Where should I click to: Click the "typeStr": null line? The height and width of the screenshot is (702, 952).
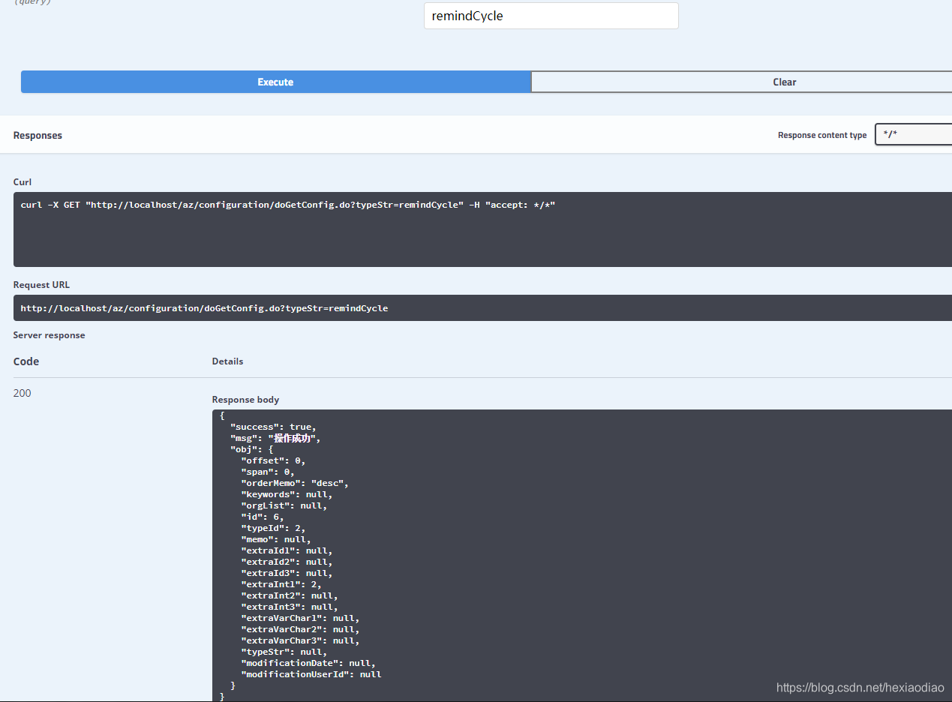tap(284, 652)
